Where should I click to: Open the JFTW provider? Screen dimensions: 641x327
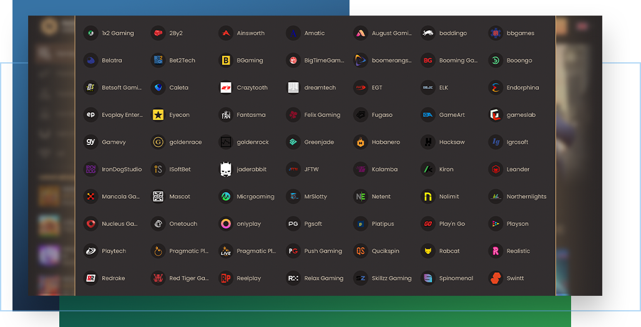[303, 169]
